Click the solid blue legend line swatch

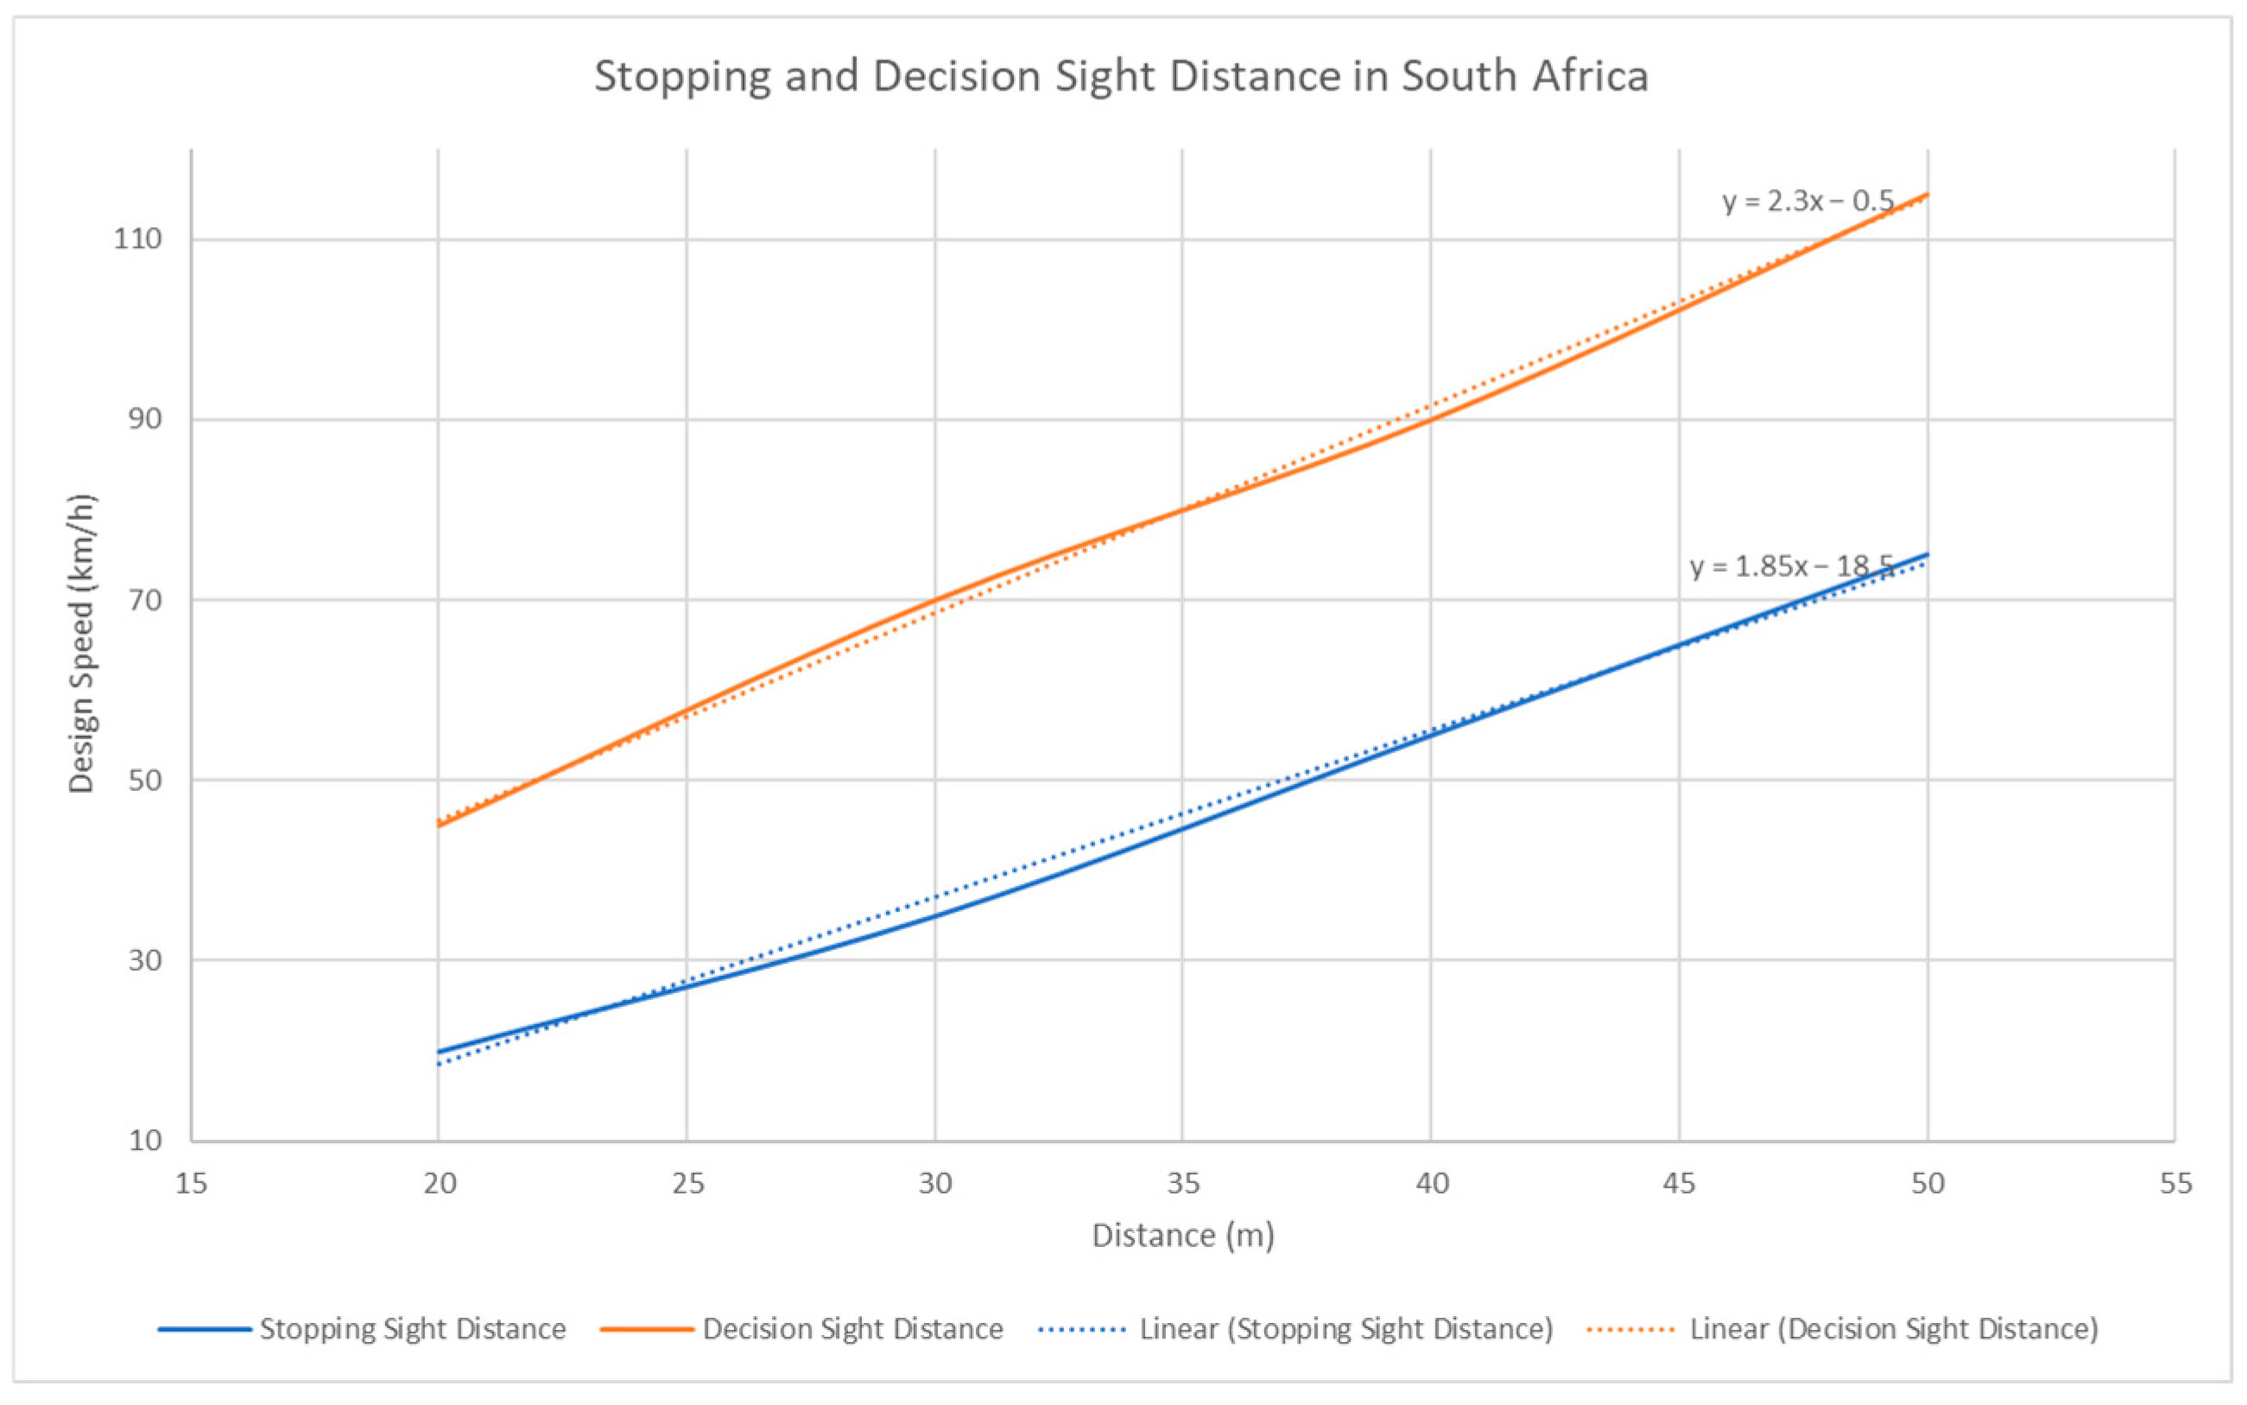pyautogui.click(x=205, y=1330)
